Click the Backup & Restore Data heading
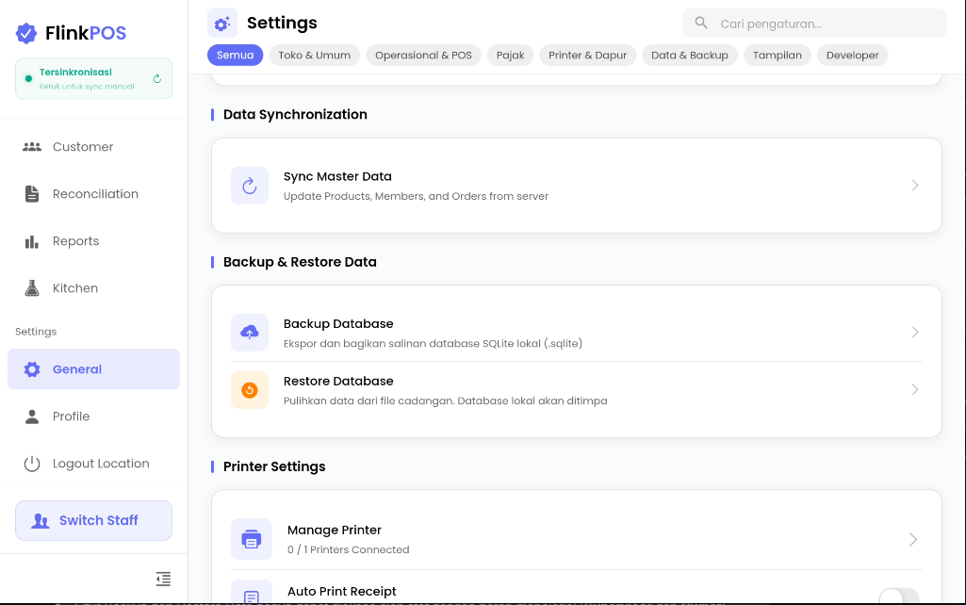966x605 pixels. 300,263
